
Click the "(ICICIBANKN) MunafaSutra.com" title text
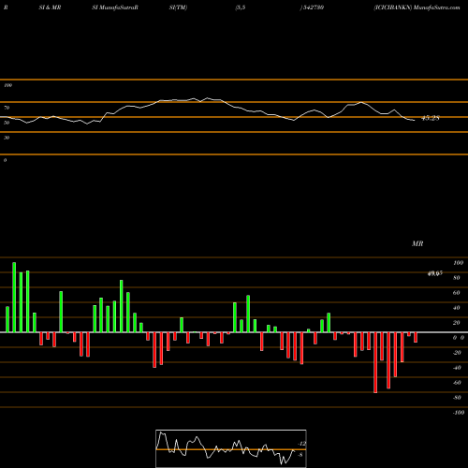coord(417,7)
